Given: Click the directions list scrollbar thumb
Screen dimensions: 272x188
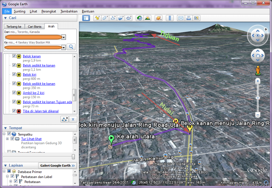Looking at the screenshot, I should [x=74, y=95].
